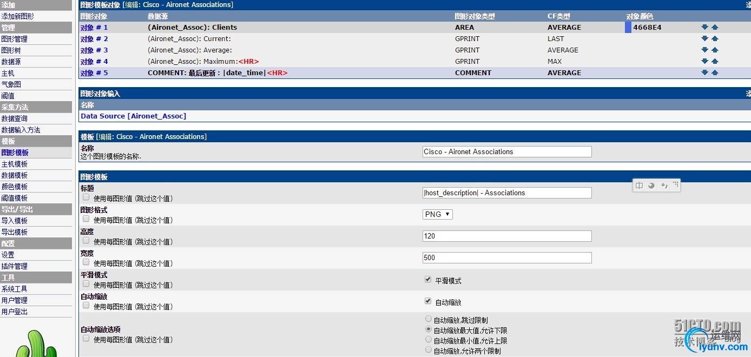The height and width of the screenshot is (357, 751).
Task: Uncheck the 平滑模式 enable checkbox
Action: click(x=428, y=280)
